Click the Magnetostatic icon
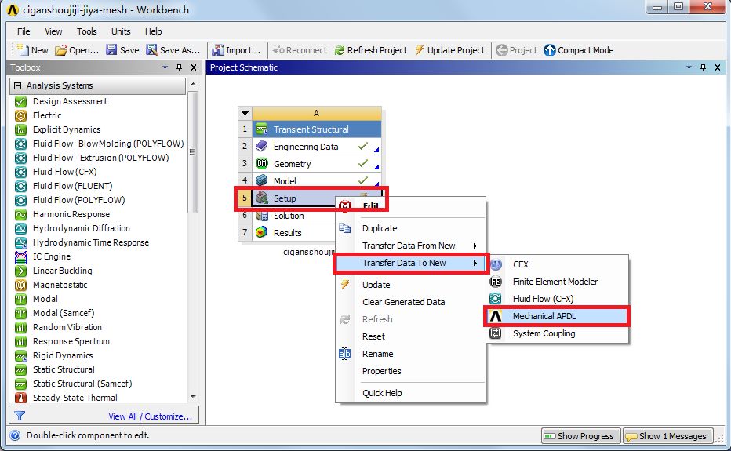The height and width of the screenshot is (451, 731). click(x=20, y=285)
